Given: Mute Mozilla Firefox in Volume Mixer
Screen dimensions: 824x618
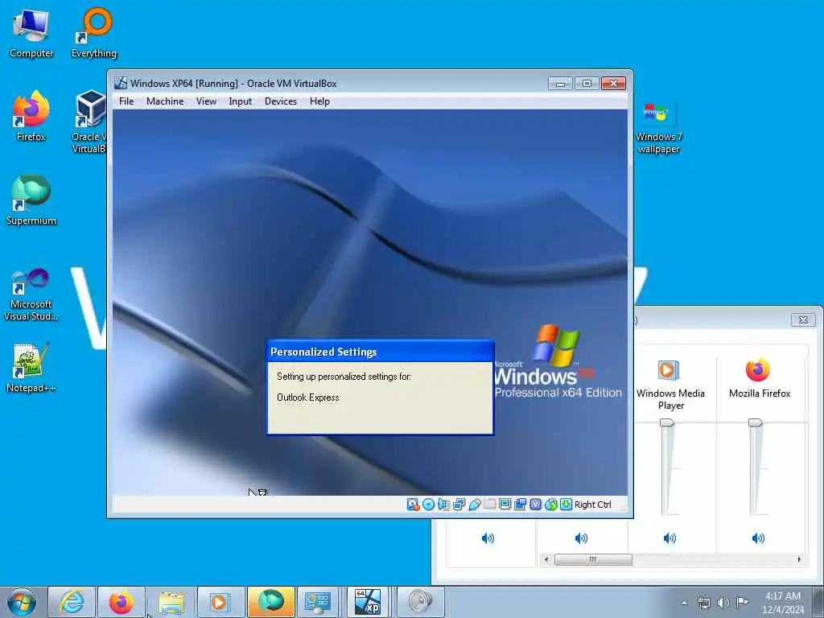Looking at the screenshot, I should click(x=758, y=538).
